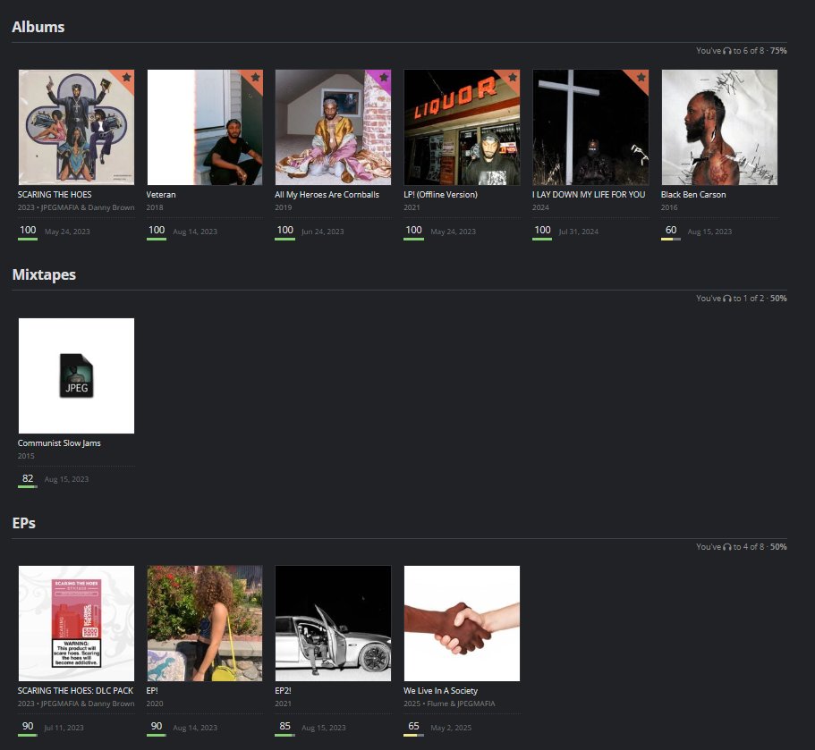Click the Albums 75% listened percentage
This screenshot has width=815, height=750.
tap(778, 51)
